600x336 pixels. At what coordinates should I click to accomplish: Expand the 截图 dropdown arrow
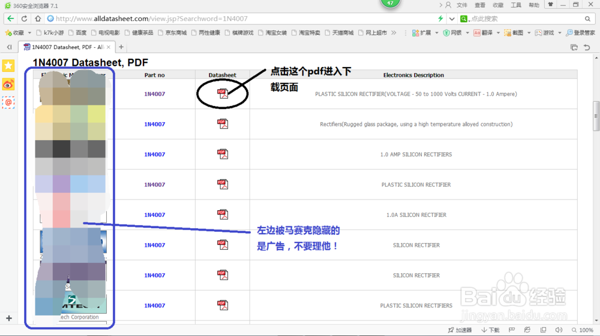pos(529,33)
